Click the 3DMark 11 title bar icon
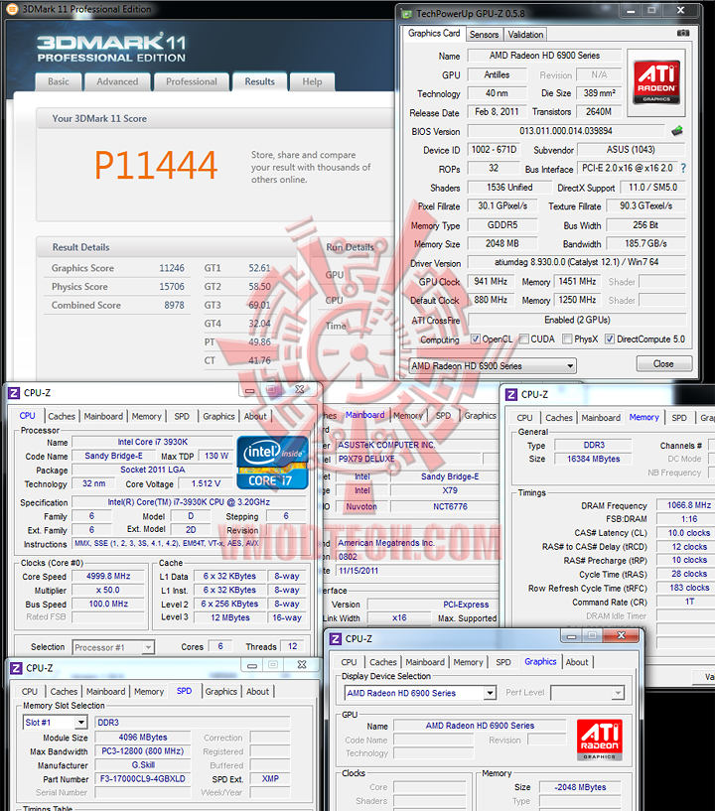This screenshot has width=715, height=811. (x=12, y=8)
